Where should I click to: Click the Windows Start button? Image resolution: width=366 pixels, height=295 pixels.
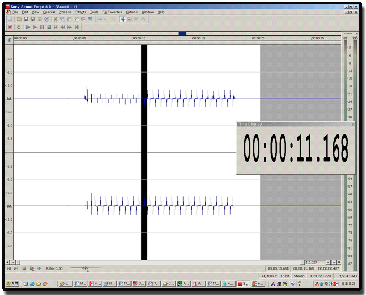(x=12, y=283)
